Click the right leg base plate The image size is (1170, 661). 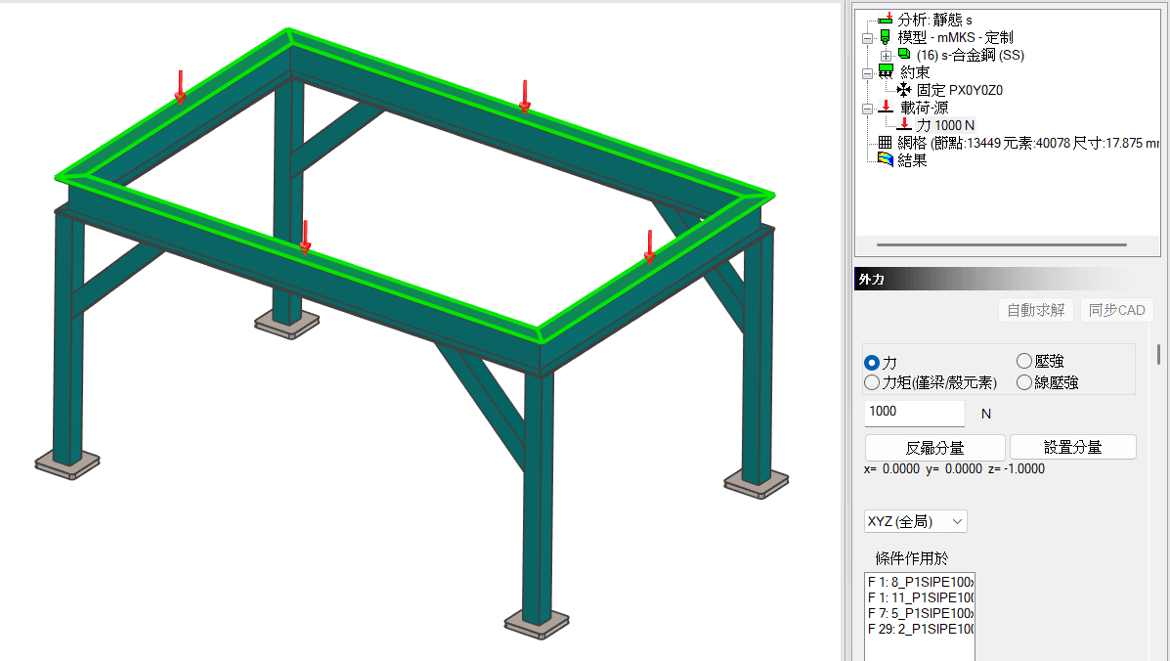[757, 483]
